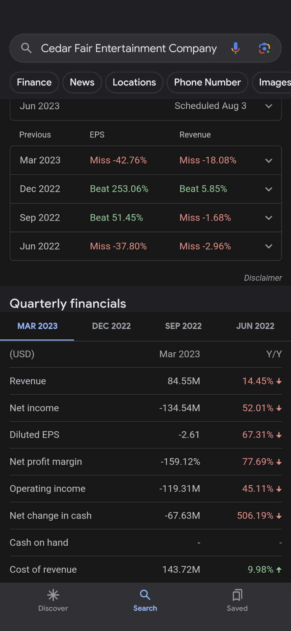Focus the Cedar Fair search text field
This screenshot has width=291, height=631.
pyautogui.click(x=129, y=48)
